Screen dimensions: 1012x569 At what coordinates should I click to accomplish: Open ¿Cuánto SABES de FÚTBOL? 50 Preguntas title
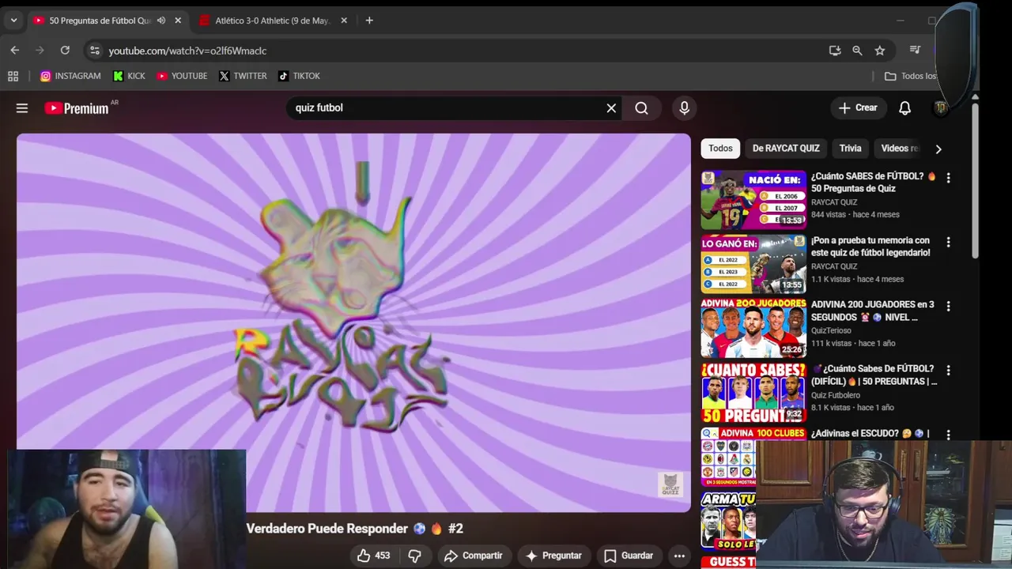[874, 183]
